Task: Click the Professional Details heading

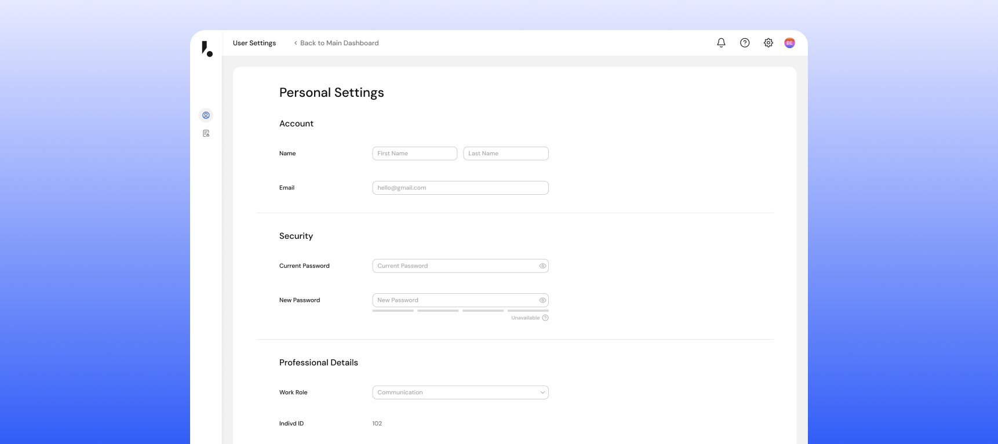Action: (319, 362)
